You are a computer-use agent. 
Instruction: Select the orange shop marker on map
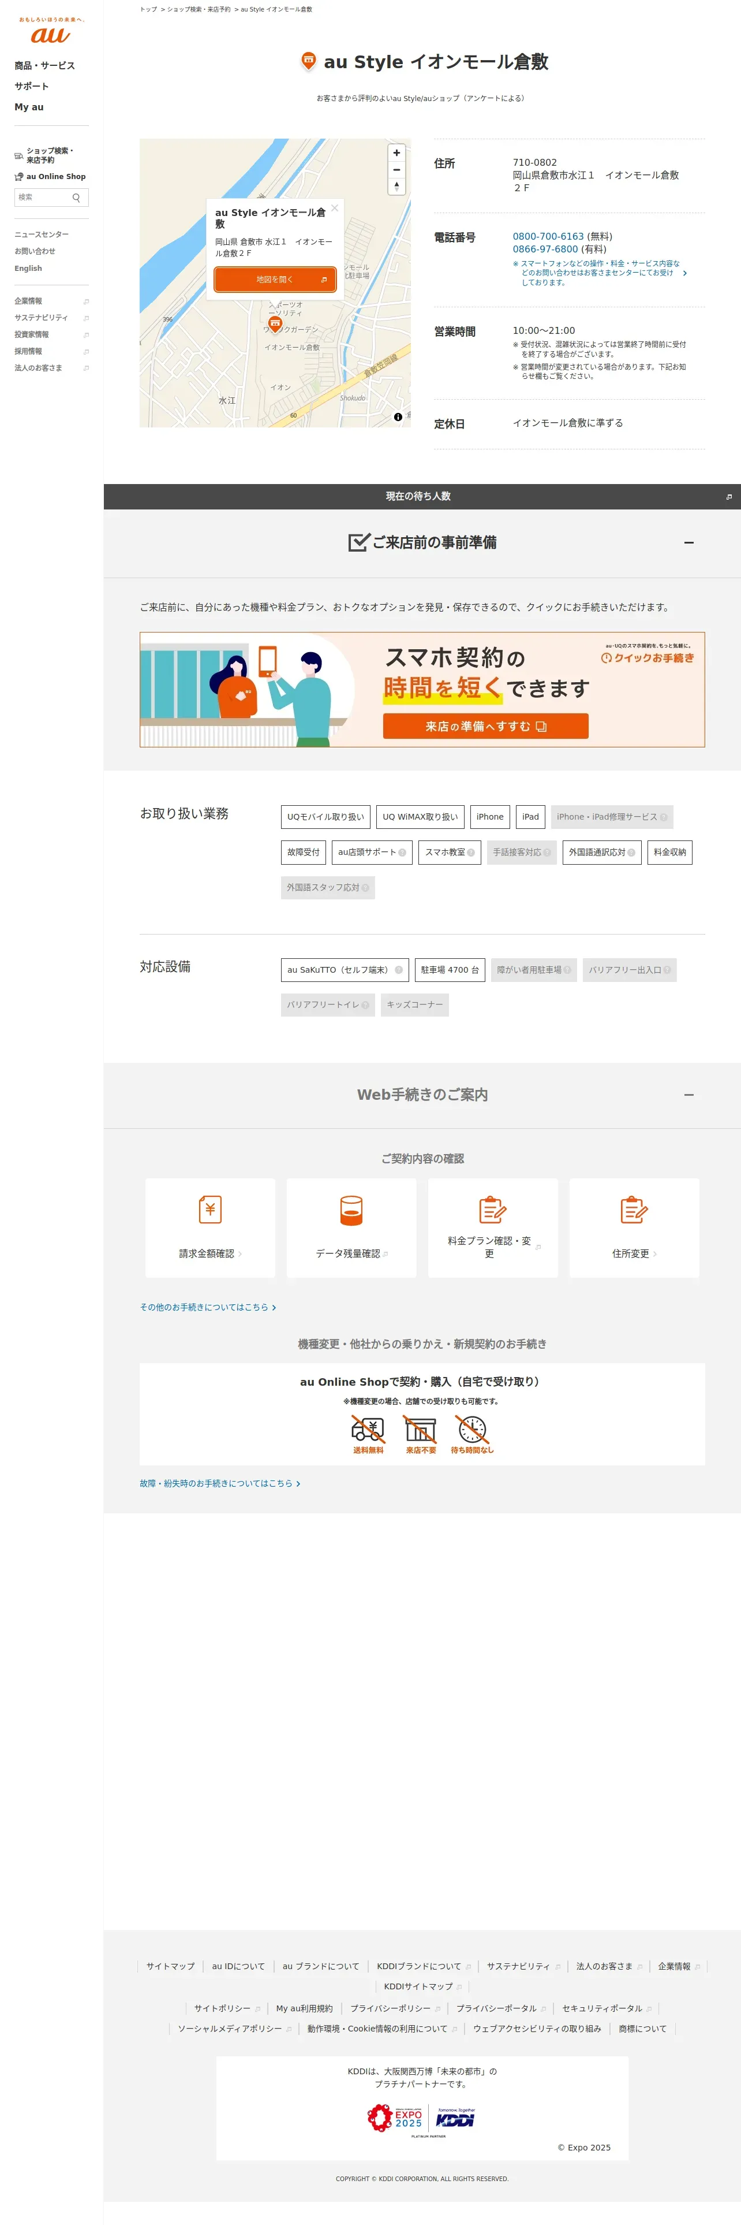pyautogui.click(x=275, y=324)
